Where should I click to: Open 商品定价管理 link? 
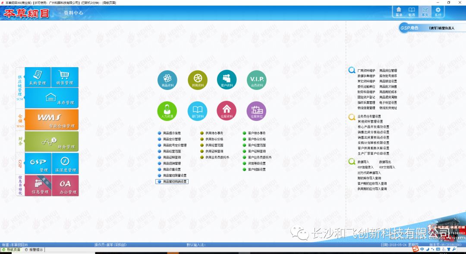172,139
